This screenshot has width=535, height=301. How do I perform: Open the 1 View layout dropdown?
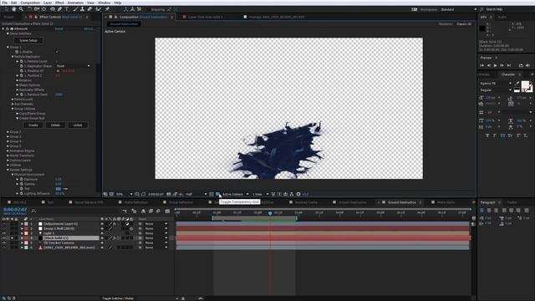pyautogui.click(x=261, y=194)
